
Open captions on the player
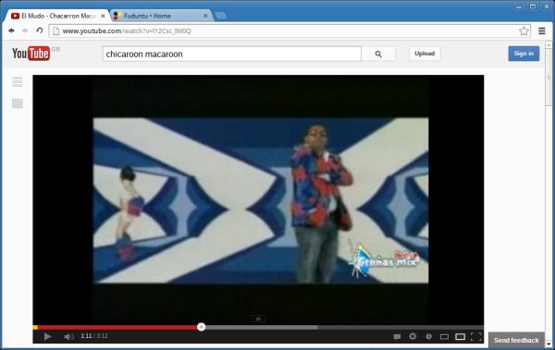[x=397, y=336]
